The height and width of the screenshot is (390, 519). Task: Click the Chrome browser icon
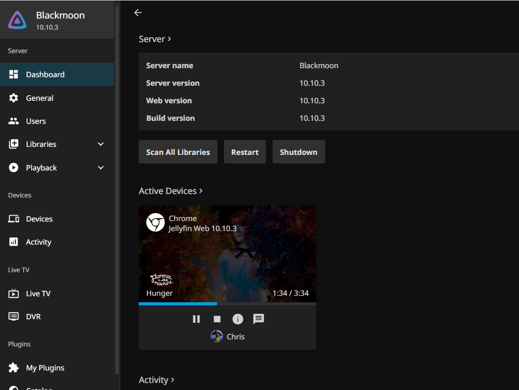click(155, 223)
